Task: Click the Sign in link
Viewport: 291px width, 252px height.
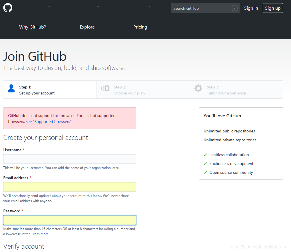Action: [x=251, y=8]
